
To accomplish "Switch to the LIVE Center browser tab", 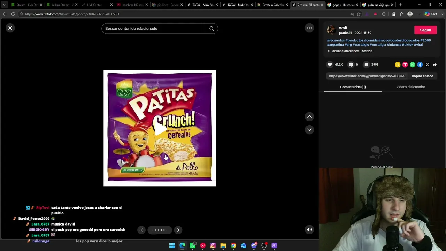I will point(97,5).
